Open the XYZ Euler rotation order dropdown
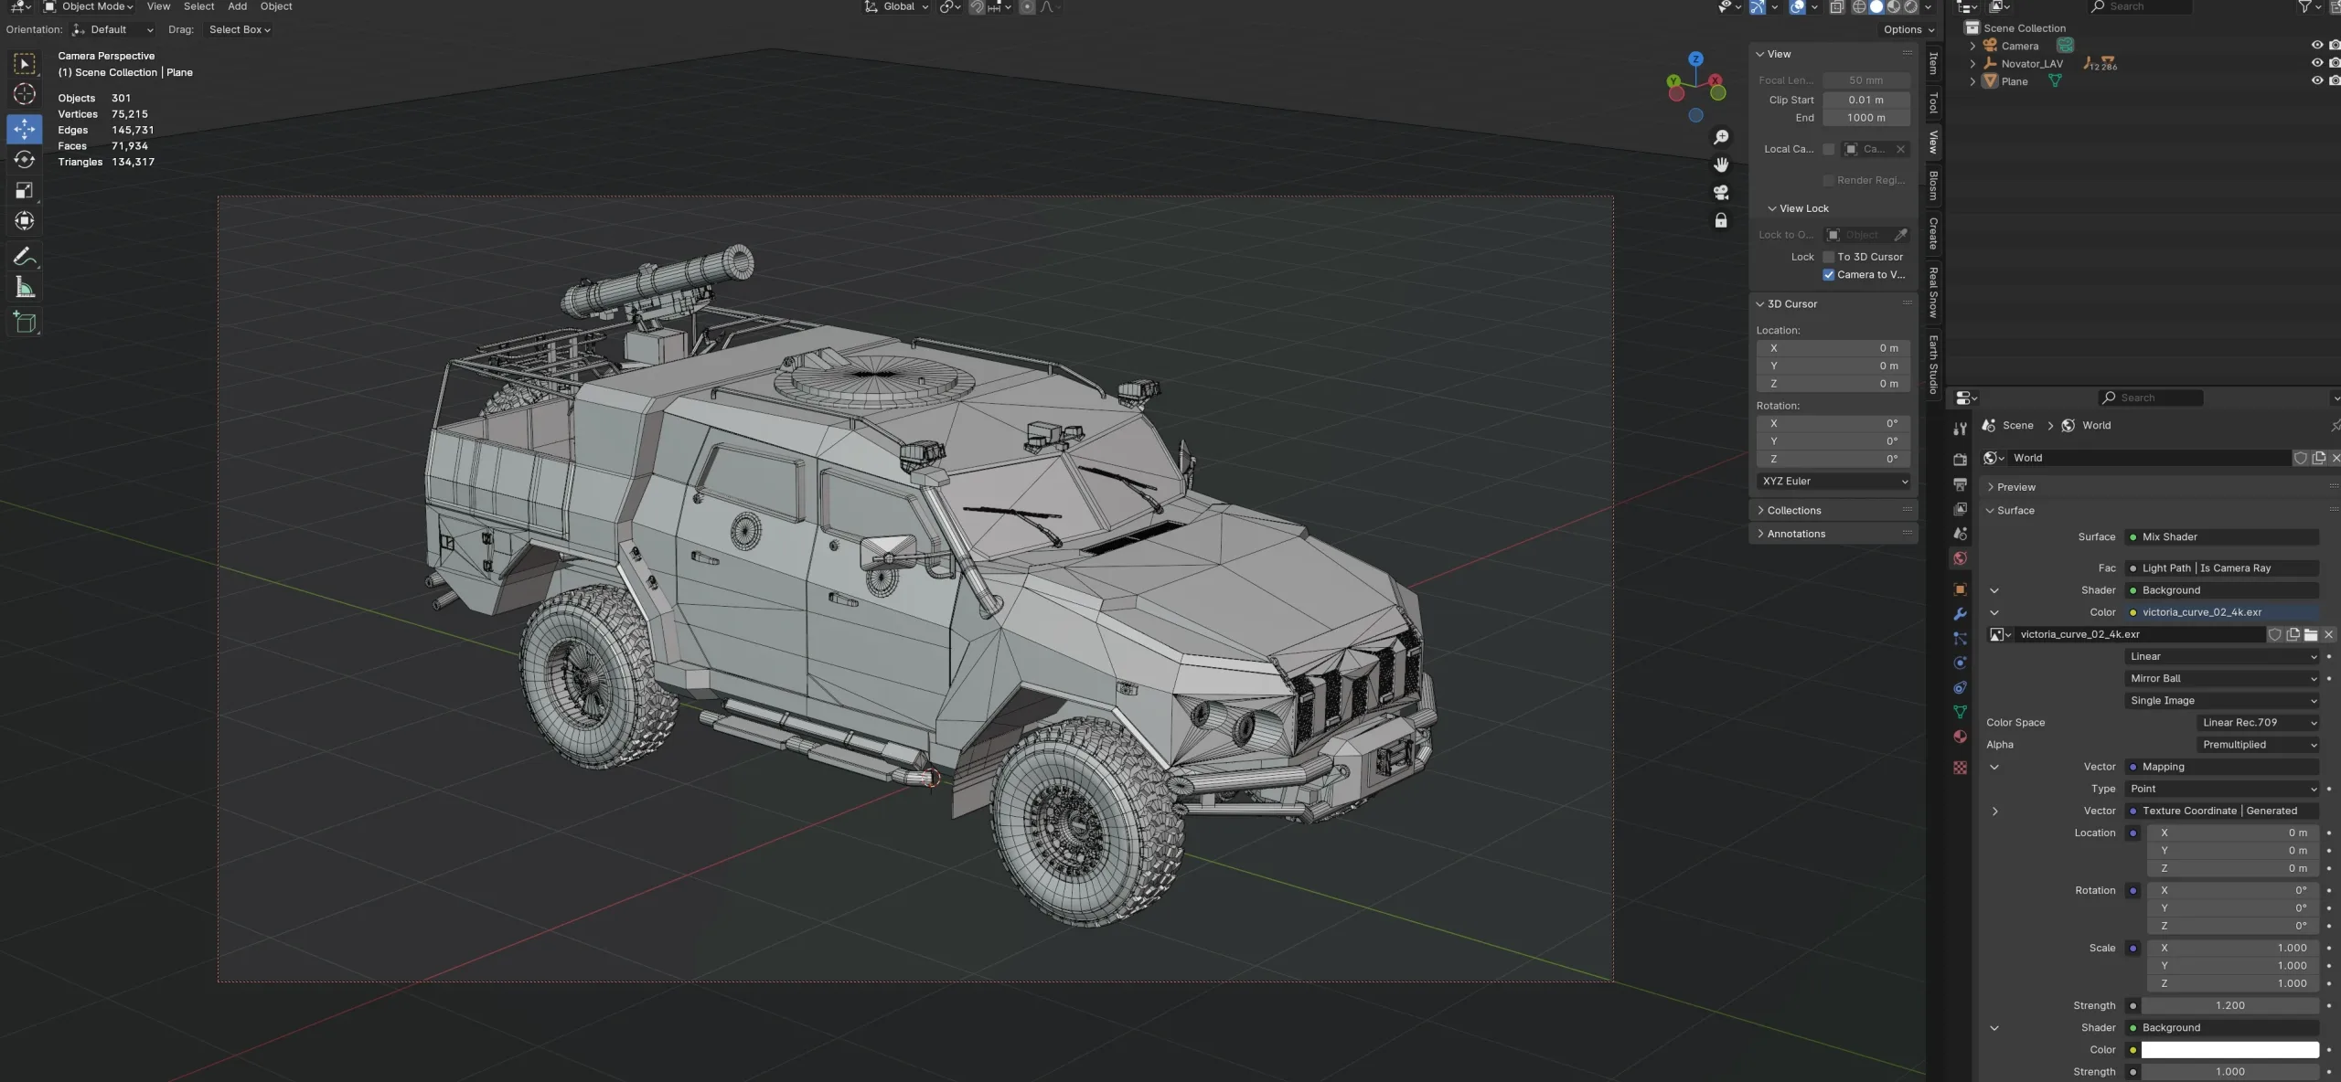The image size is (2341, 1082). (1833, 482)
